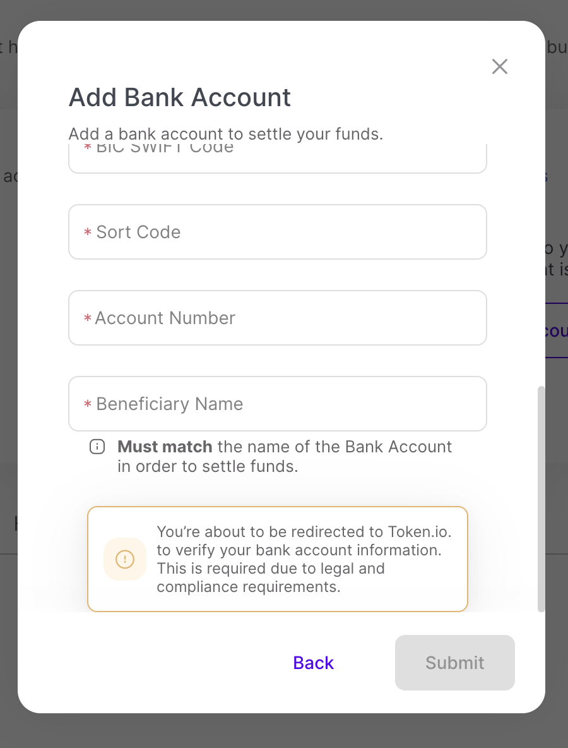Click the X icon to dismiss the dialog
568x748 pixels.
[x=499, y=66]
